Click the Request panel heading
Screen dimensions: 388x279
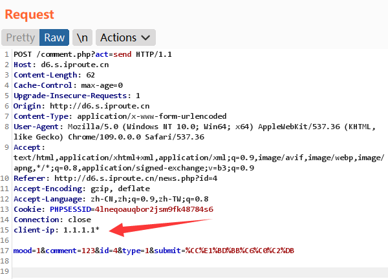[x=30, y=14]
